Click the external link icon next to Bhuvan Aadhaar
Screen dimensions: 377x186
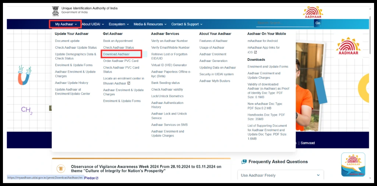(x=129, y=83)
